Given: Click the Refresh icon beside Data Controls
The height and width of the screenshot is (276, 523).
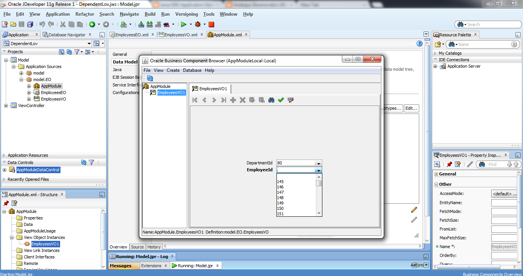Looking at the screenshot, I should (x=84, y=162).
